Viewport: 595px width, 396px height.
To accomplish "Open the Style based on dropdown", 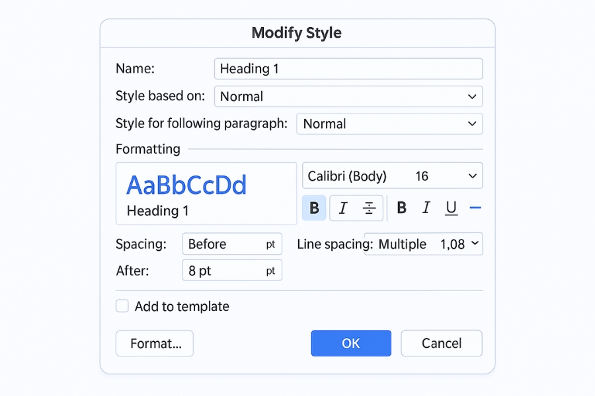I will tap(348, 96).
